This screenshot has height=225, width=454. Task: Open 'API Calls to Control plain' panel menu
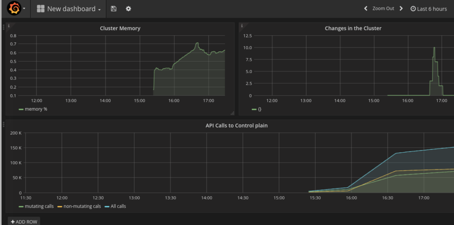coord(236,125)
